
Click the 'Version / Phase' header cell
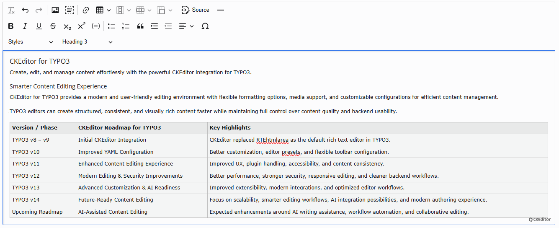(x=43, y=128)
